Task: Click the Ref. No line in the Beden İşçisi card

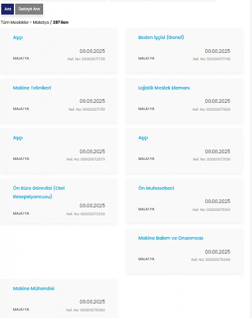Action: (212, 59)
